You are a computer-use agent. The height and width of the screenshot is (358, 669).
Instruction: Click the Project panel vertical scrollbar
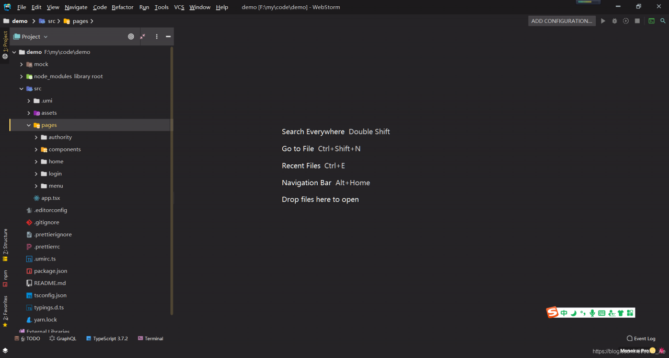(172, 181)
